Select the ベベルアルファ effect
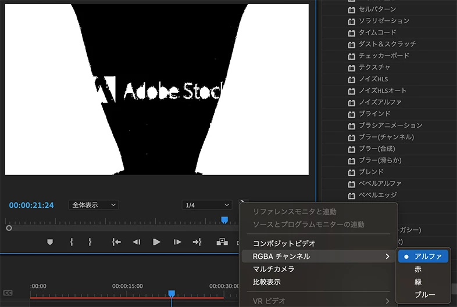457x307 pixels. tap(380, 183)
